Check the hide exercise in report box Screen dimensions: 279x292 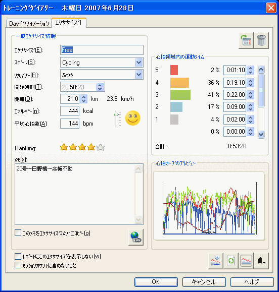[18, 256]
